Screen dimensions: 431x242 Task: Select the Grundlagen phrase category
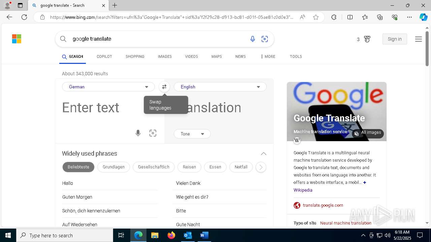(113, 167)
